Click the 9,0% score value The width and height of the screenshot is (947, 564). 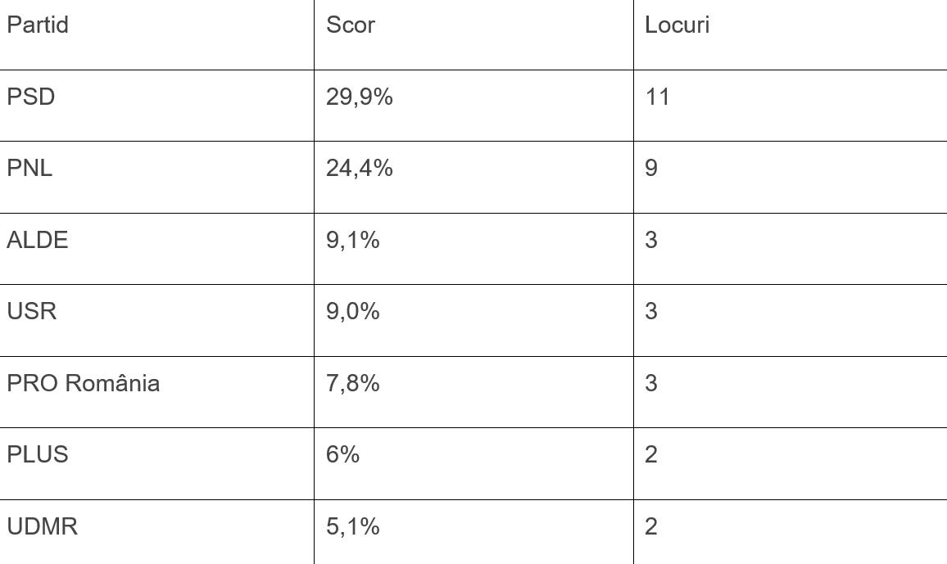pos(353,311)
